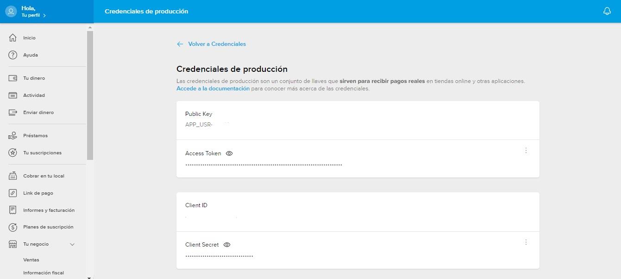621x279 pixels.
Task: Select Ventas under Tu negocio
Action: coord(31,260)
